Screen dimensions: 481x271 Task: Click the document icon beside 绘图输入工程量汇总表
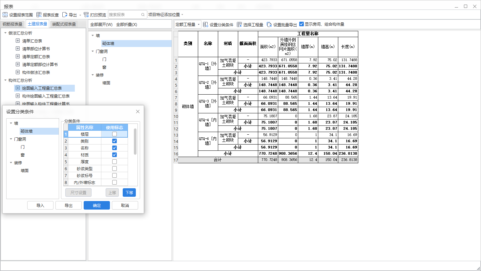tap(18, 88)
